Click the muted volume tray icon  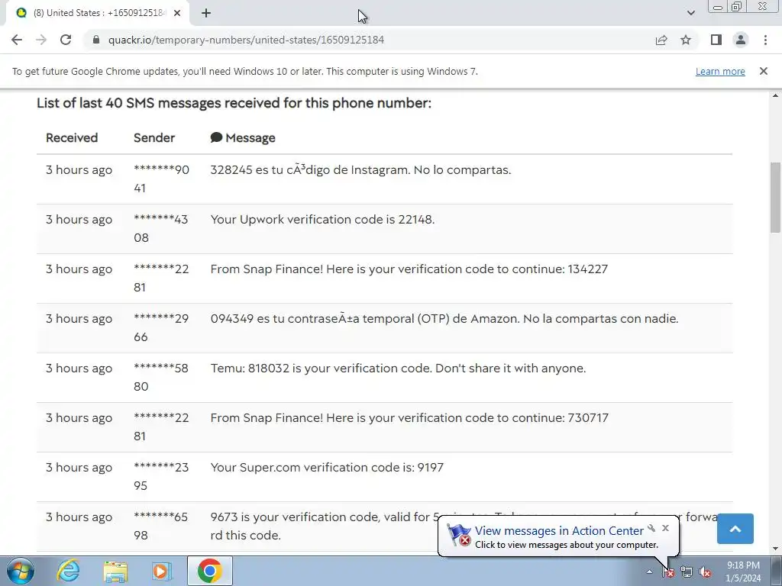(x=704, y=572)
